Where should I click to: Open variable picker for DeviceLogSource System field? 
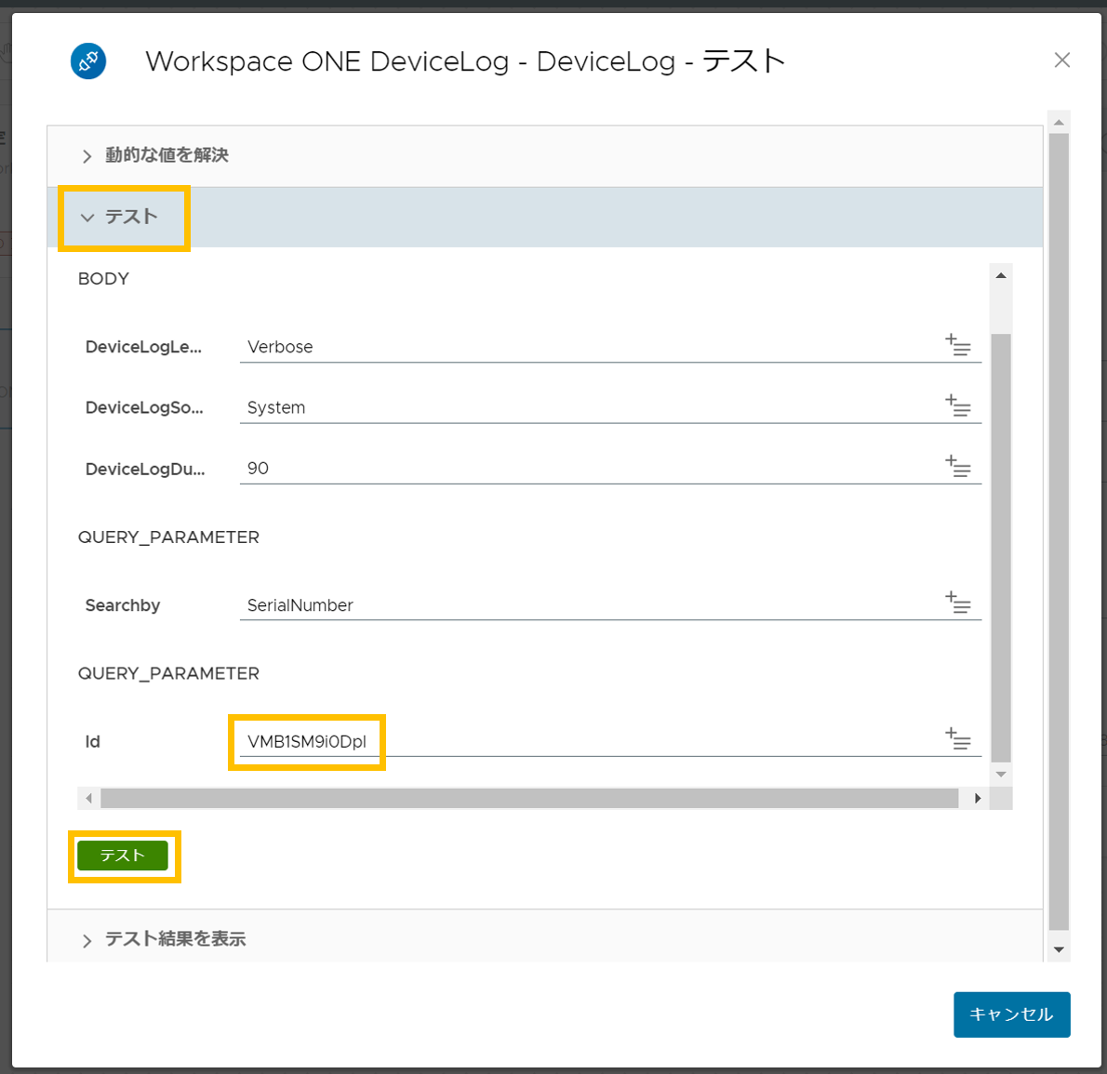[958, 405]
